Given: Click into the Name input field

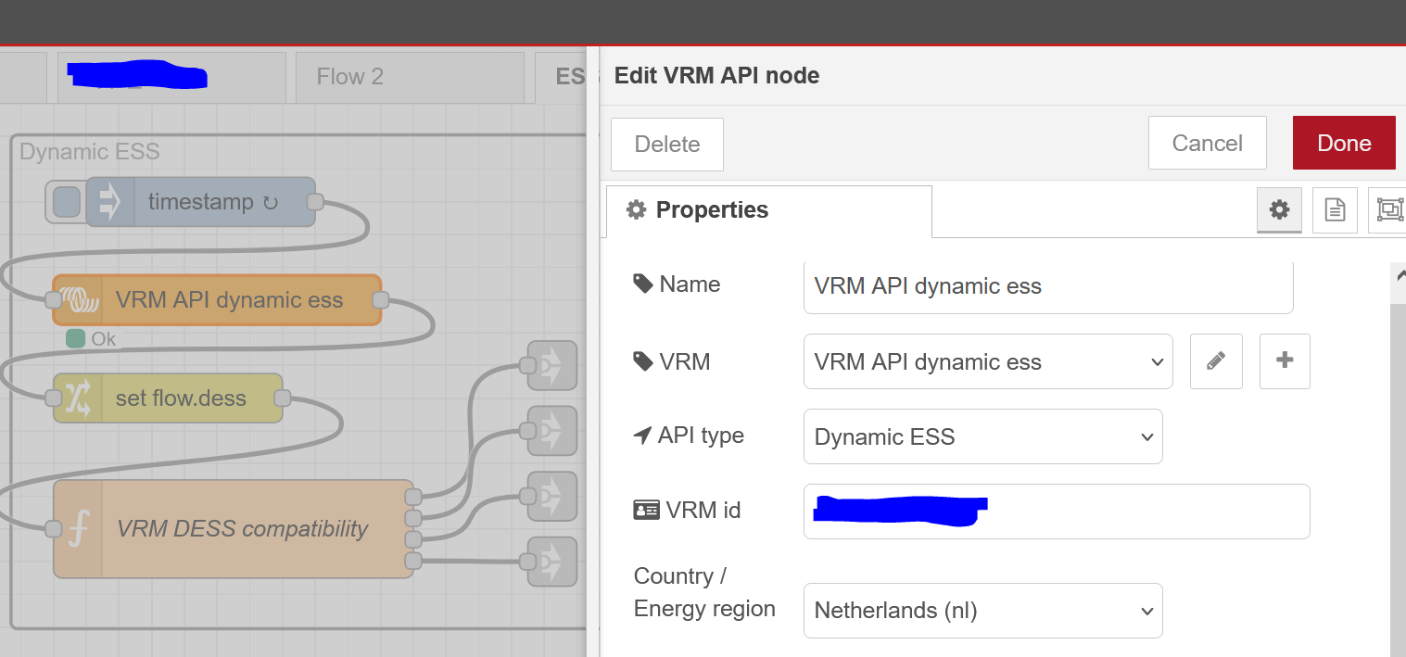Looking at the screenshot, I should tap(1047, 286).
